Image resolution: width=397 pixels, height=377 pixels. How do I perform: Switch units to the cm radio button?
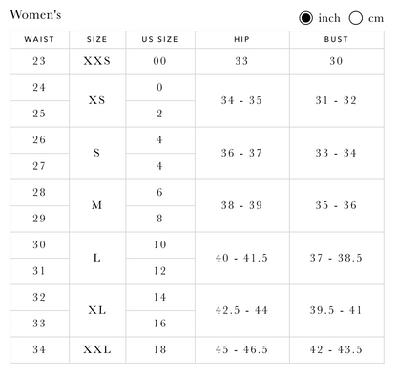[x=355, y=18]
